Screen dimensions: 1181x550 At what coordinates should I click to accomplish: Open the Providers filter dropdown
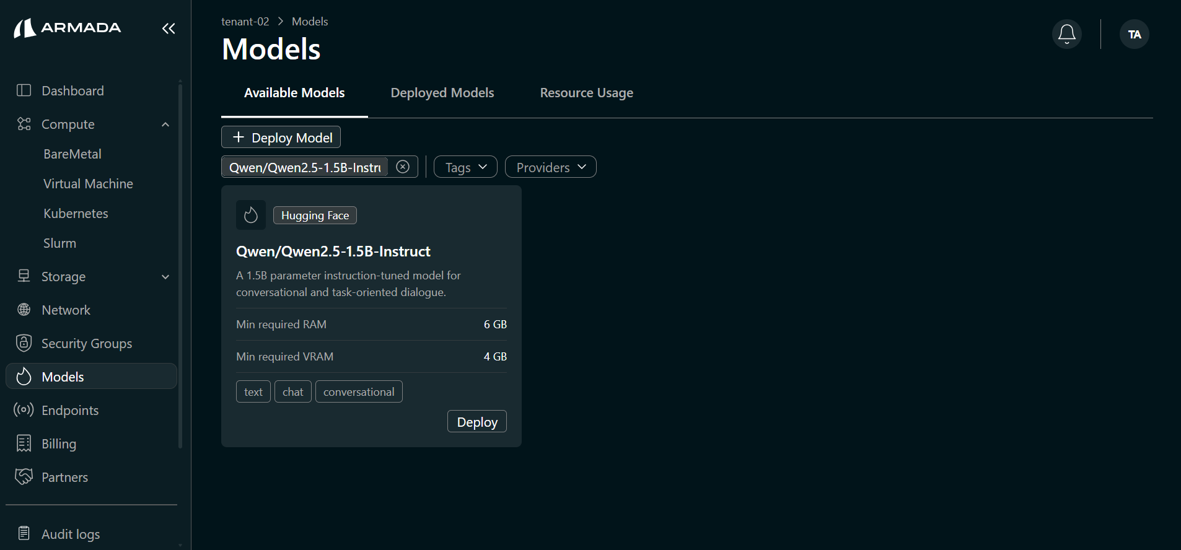tap(551, 167)
